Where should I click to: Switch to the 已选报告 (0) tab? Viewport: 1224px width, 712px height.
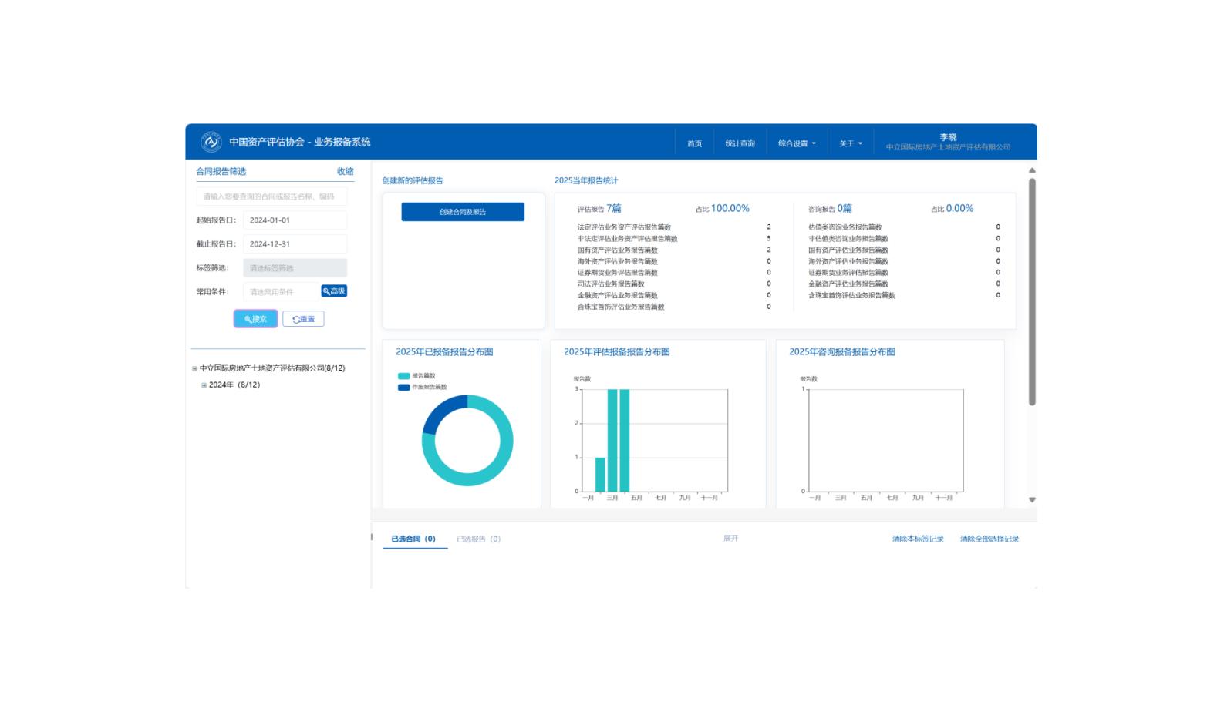coord(478,539)
